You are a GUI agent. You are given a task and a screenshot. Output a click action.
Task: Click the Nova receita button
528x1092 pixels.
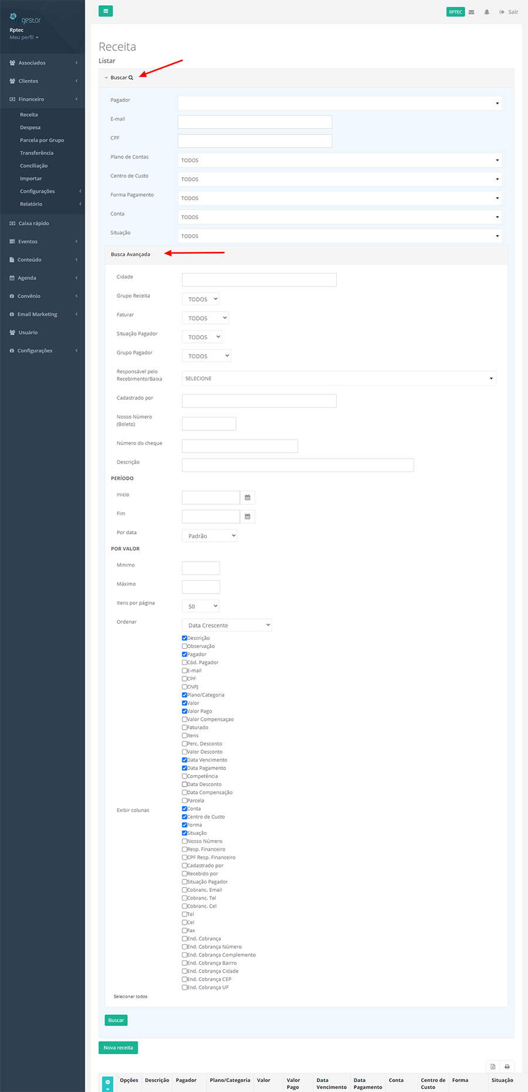click(118, 1047)
